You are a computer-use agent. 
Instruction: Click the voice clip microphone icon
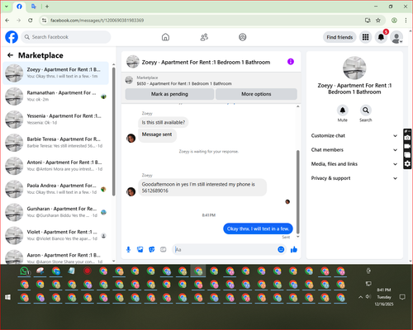pos(128,249)
